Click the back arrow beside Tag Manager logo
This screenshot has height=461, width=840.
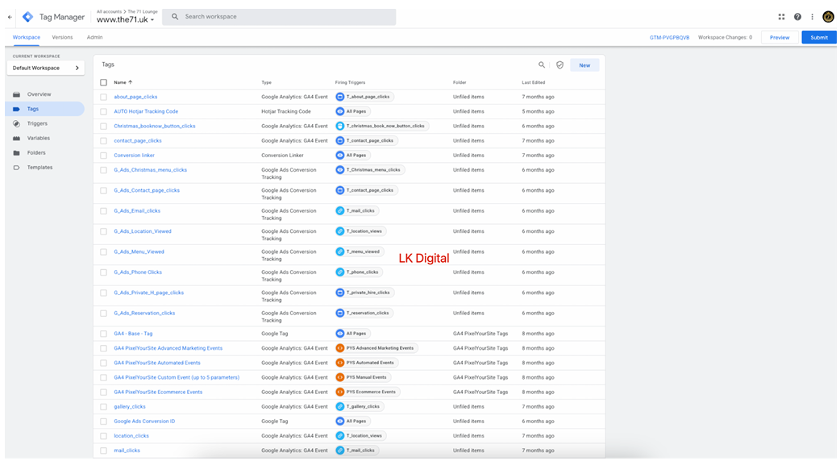coord(10,17)
